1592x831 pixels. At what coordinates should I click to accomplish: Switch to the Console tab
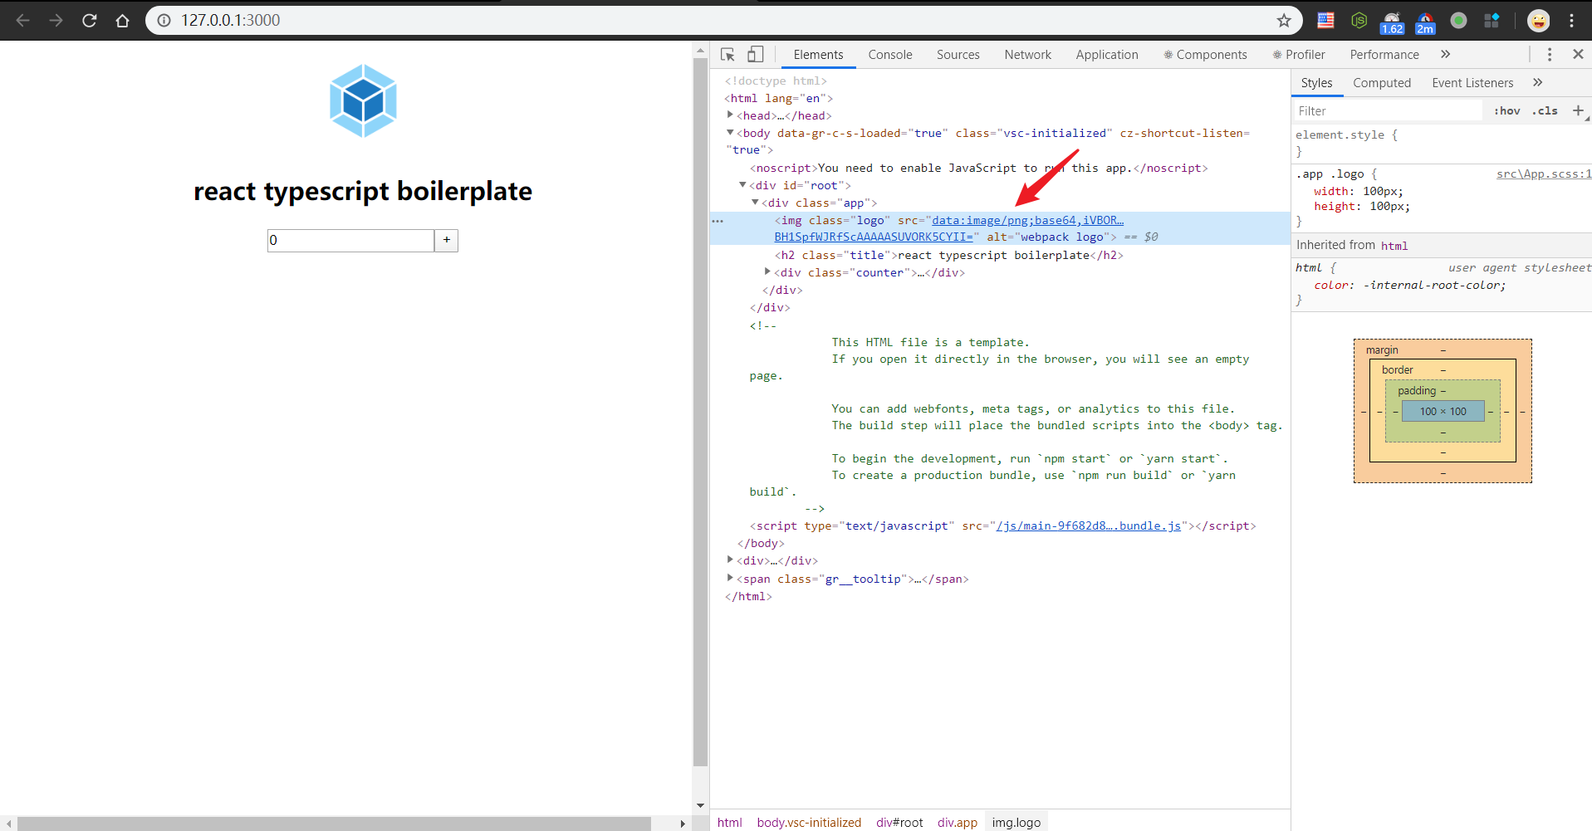point(890,55)
